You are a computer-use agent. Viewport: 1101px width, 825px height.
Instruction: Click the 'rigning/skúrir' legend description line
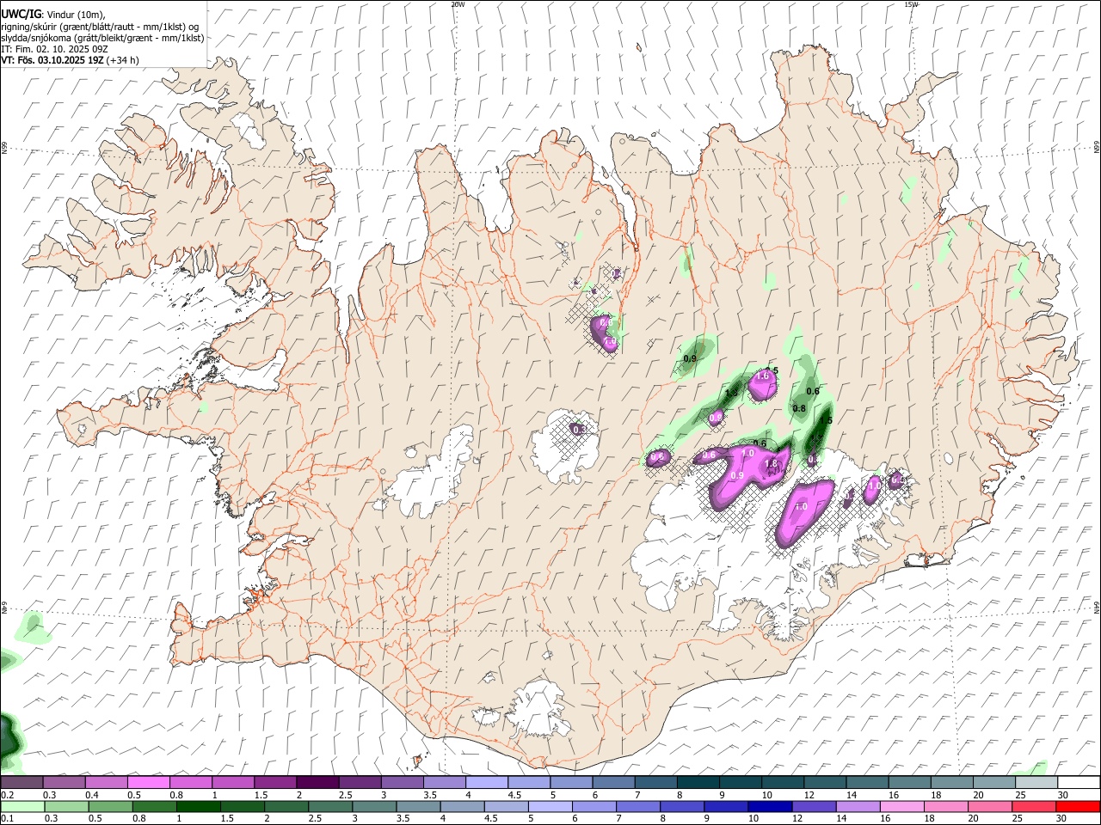click(100, 27)
